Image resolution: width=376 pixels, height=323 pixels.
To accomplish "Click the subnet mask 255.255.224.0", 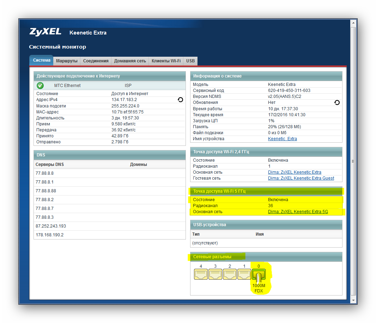I will [125, 106].
